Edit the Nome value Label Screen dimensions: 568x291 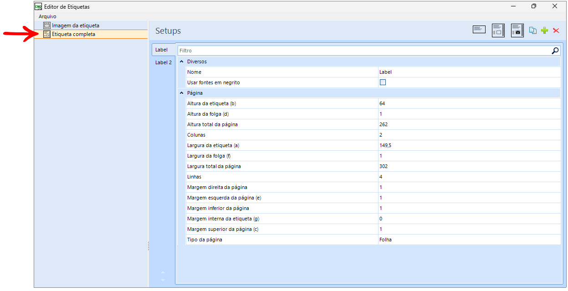click(x=469, y=72)
